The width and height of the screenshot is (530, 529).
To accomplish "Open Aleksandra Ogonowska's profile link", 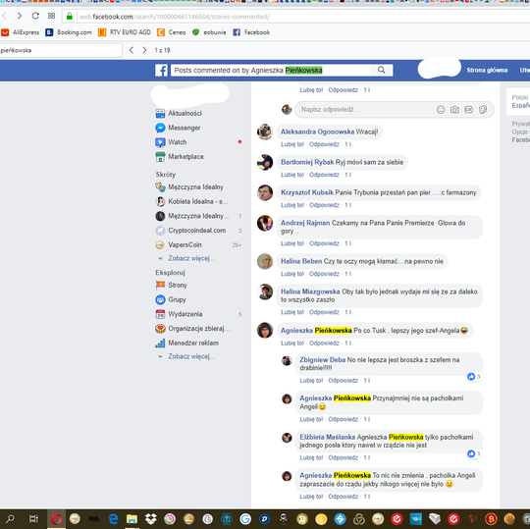I will coord(317,132).
